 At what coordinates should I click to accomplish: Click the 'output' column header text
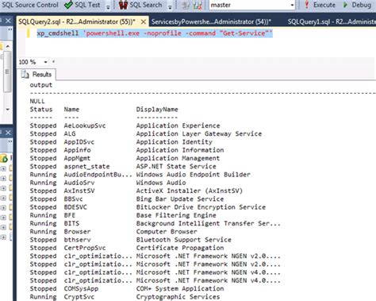coord(41,85)
